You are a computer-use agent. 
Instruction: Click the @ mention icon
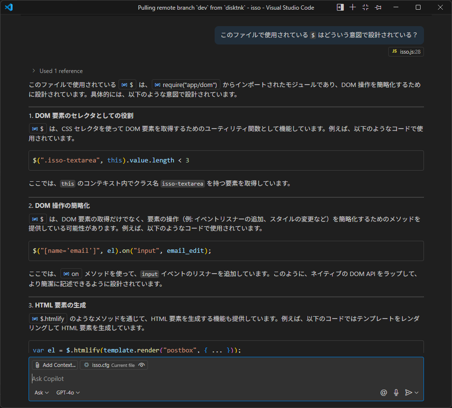coord(383,393)
